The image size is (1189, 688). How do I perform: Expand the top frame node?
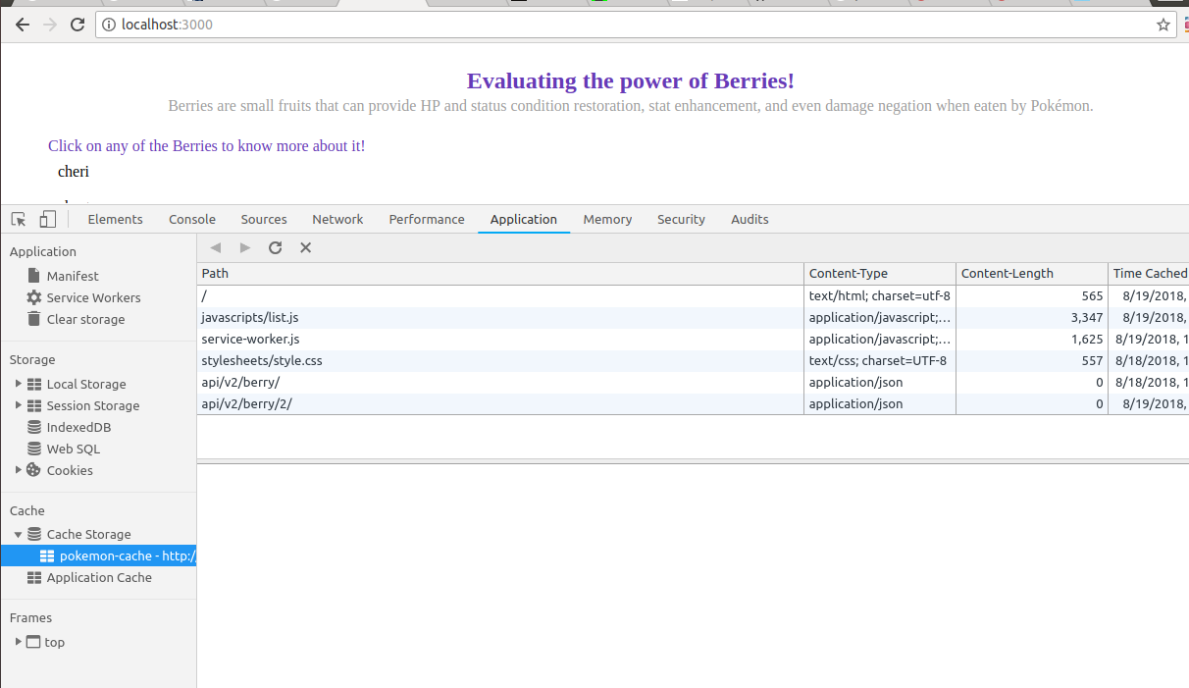[19, 642]
